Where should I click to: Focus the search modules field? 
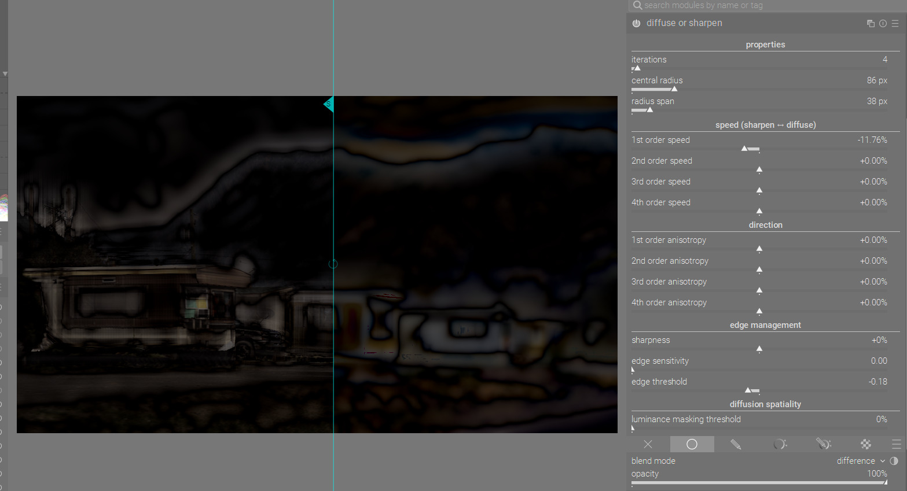(x=768, y=5)
